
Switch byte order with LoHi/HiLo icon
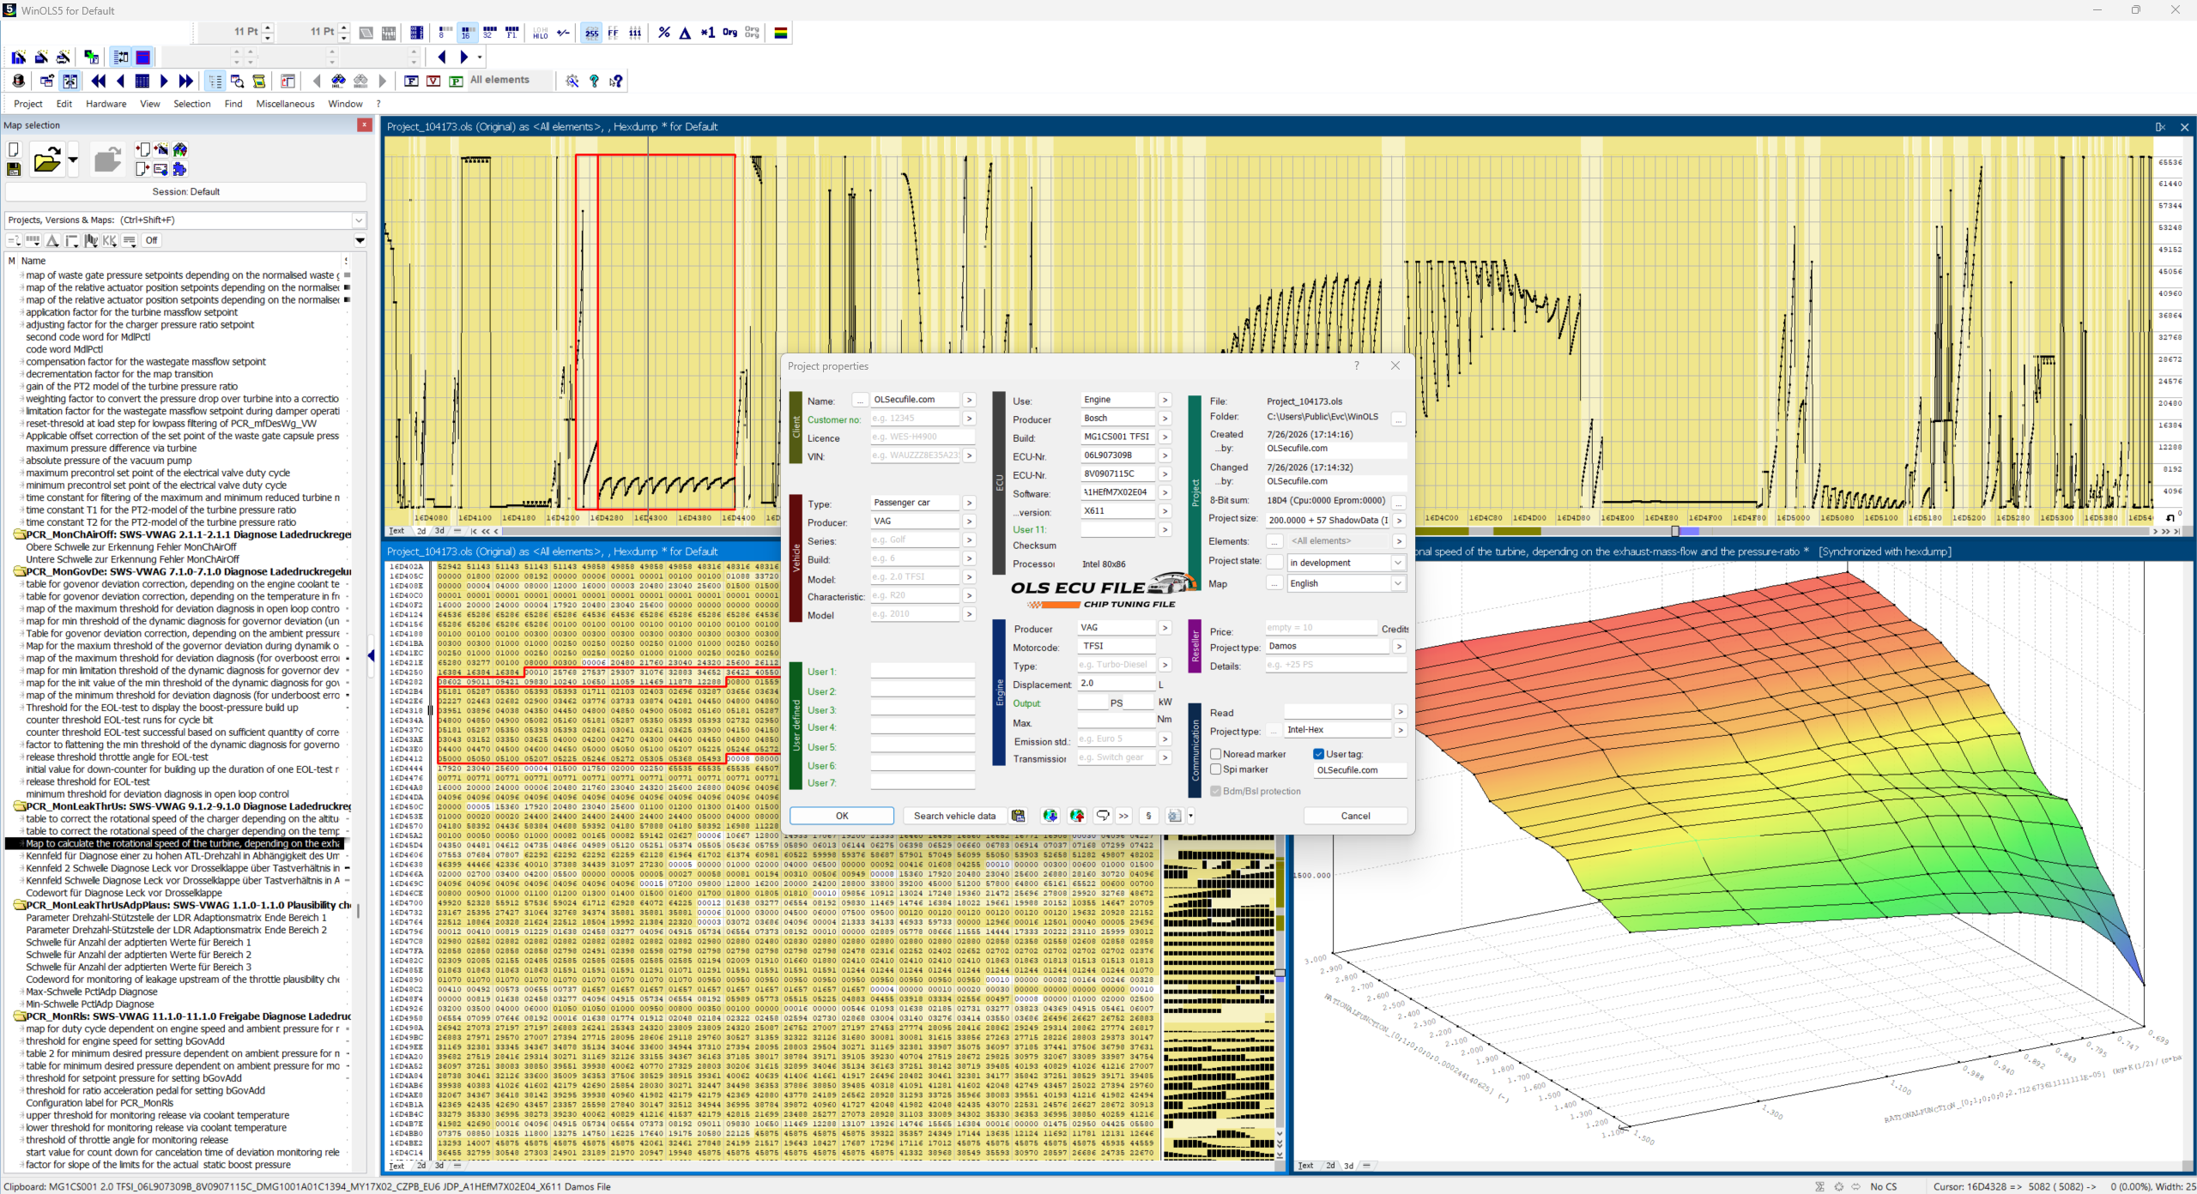click(541, 33)
